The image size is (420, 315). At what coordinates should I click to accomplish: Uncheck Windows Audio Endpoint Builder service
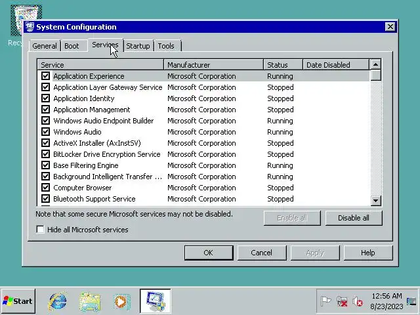(45, 121)
